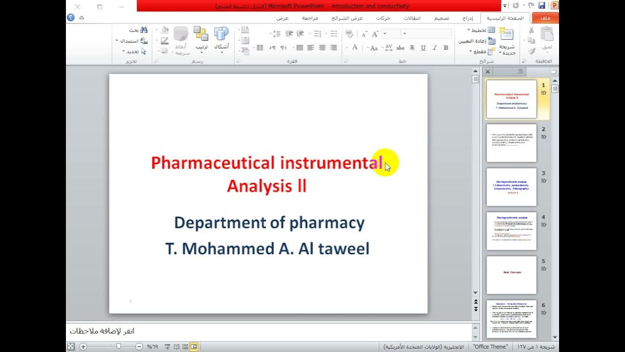Screen dimensions: 625x352
Task: Center the paragraph text
Action: pos(322,48)
